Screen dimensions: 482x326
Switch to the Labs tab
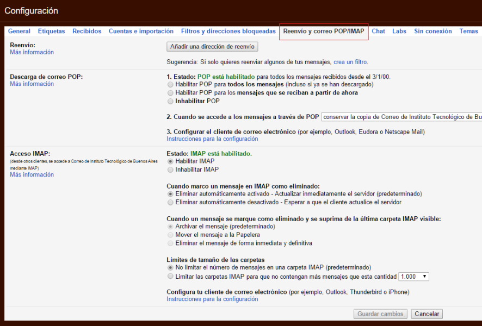399,32
